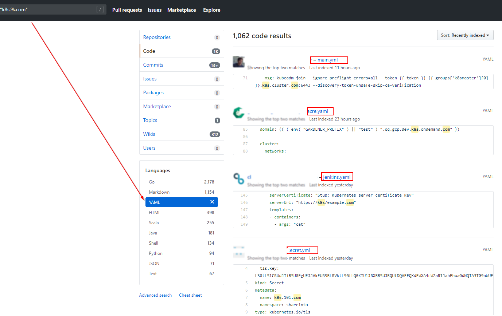Click the Languages section heading
The image size is (502, 316).
coord(158,170)
